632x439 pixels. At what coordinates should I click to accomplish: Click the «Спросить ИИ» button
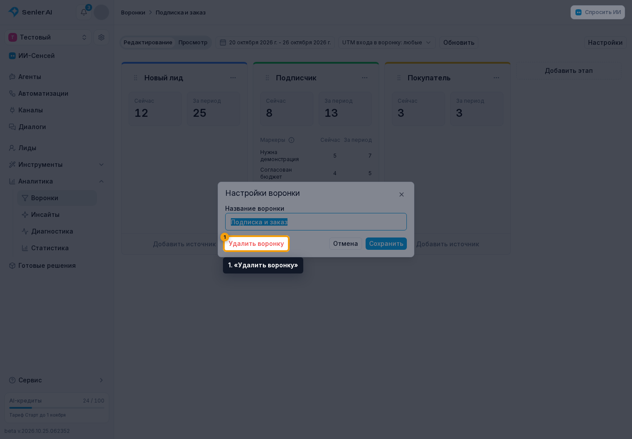[598, 12]
